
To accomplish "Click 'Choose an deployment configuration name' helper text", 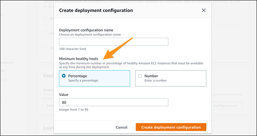I will (x=90, y=35).
